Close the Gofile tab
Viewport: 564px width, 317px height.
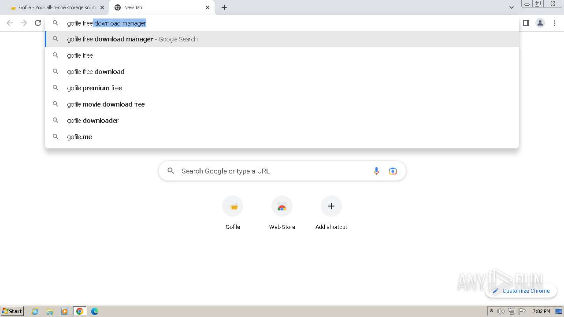tap(102, 7)
